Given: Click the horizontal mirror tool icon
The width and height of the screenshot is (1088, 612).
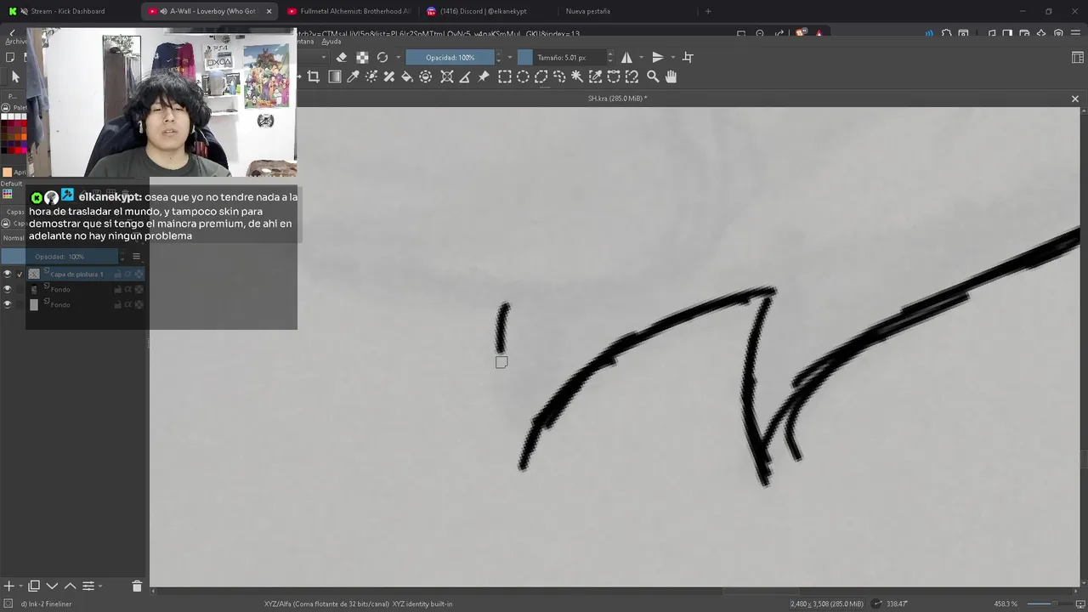Looking at the screenshot, I should pos(626,57).
